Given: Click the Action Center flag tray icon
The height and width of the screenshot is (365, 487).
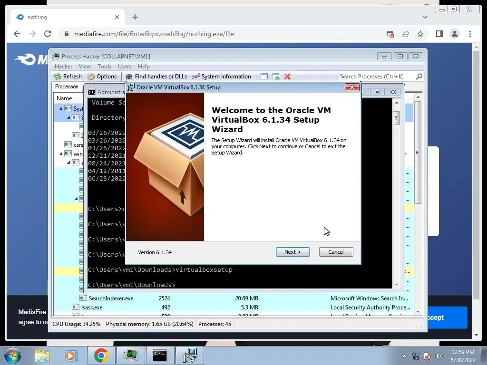Looking at the screenshot, I should (428, 356).
